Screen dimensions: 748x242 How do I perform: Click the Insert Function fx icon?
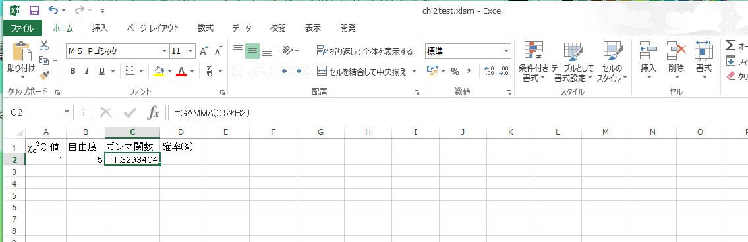[153, 113]
